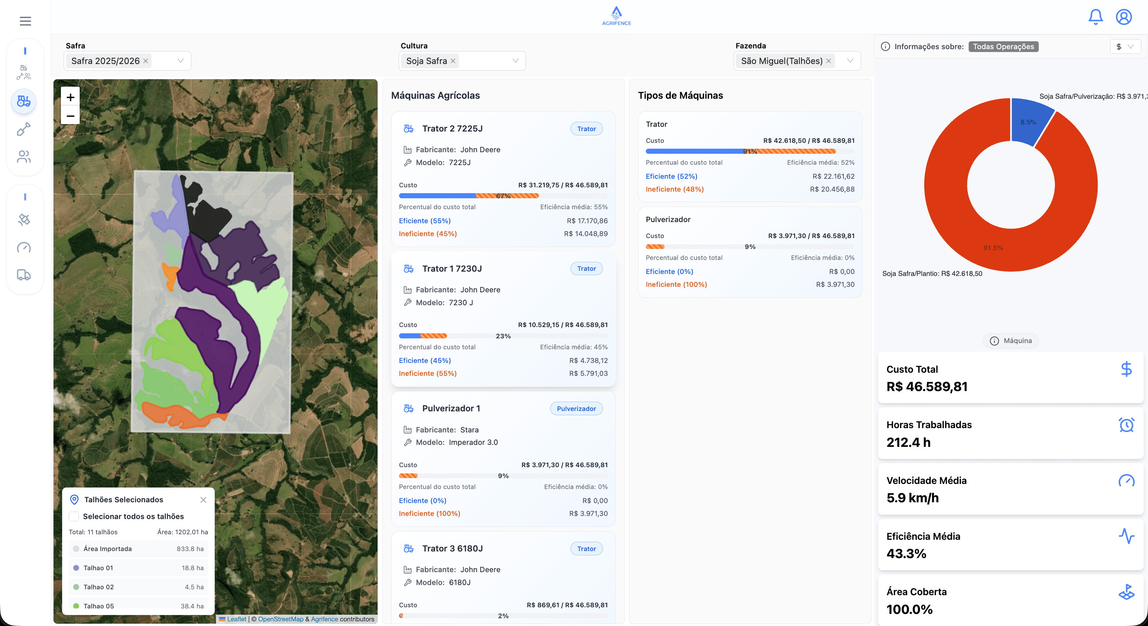Open the satellite sidebar icon
This screenshot has height=626, width=1148.
[x=23, y=219]
